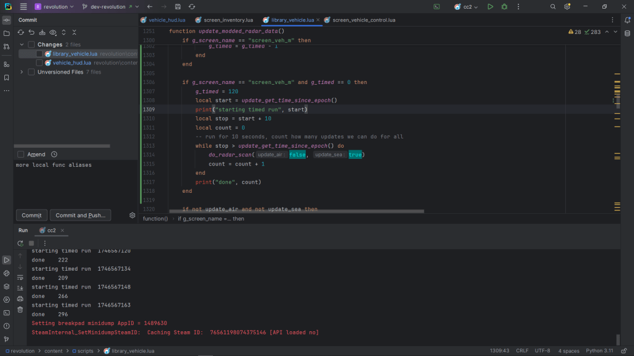Open Search Everywhere magnifier icon
The image size is (634, 356).
pos(553,7)
